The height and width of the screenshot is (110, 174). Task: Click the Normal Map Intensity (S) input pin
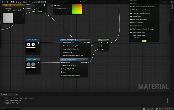pyautogui.click(x=62, y=46)
